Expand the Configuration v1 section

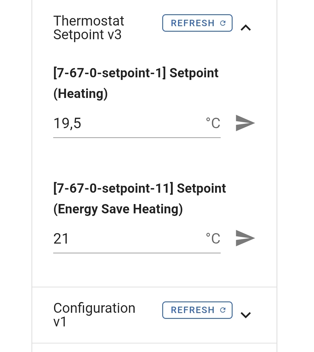point(246,315)
